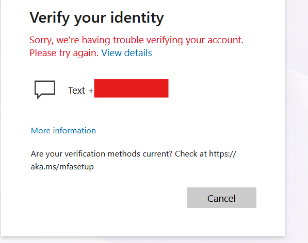Click 'Are your verification methods current?' text
This screenshot has width=308, height=243.
[101, 154]
